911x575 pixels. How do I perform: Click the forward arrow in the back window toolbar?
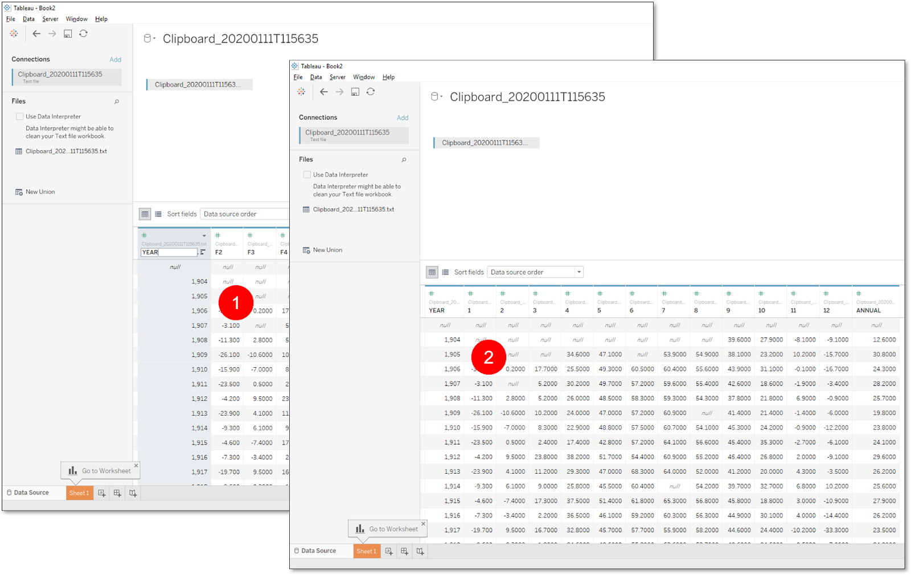pos(52,34)
